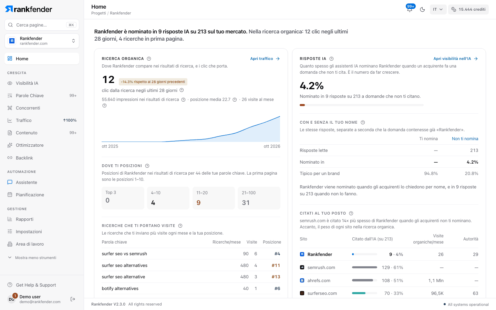
Task: Expand the Rankfender project selector
Action: click(x=42, y=41)
